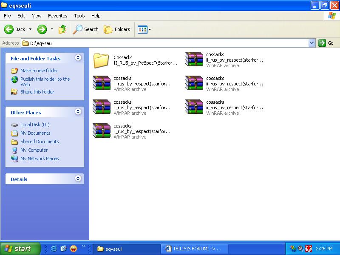Click the Go button
The image size is (340, 255).
[x=326, y=43]
